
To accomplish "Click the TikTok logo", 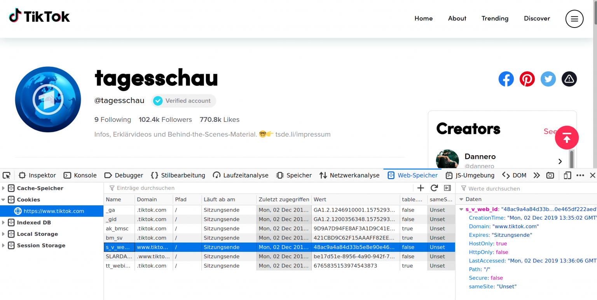I will pyautogui.click(x=39, y=16).
